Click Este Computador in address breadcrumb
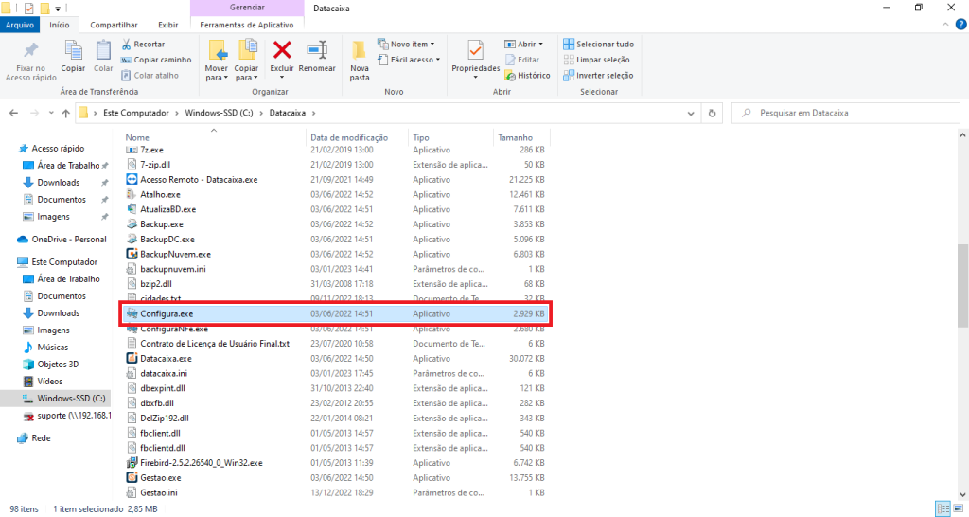This screenshot has height=517, width=969. point(136,114)
